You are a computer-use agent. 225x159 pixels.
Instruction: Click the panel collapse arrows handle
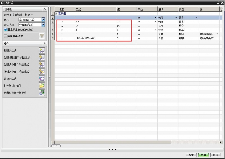pos(49,77)
